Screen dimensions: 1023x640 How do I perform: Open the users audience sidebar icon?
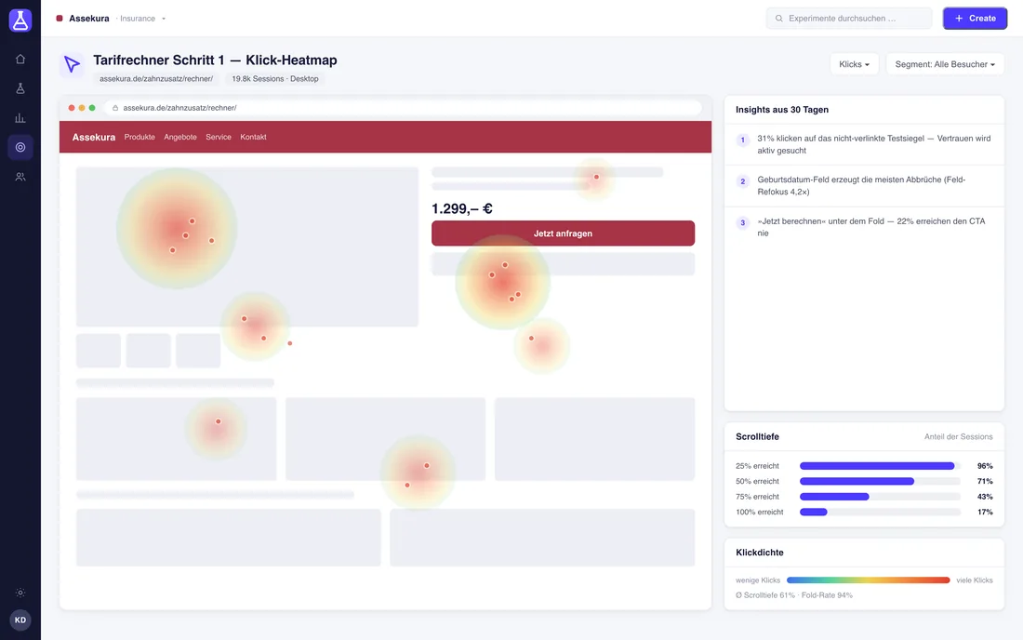click(20, 177)
